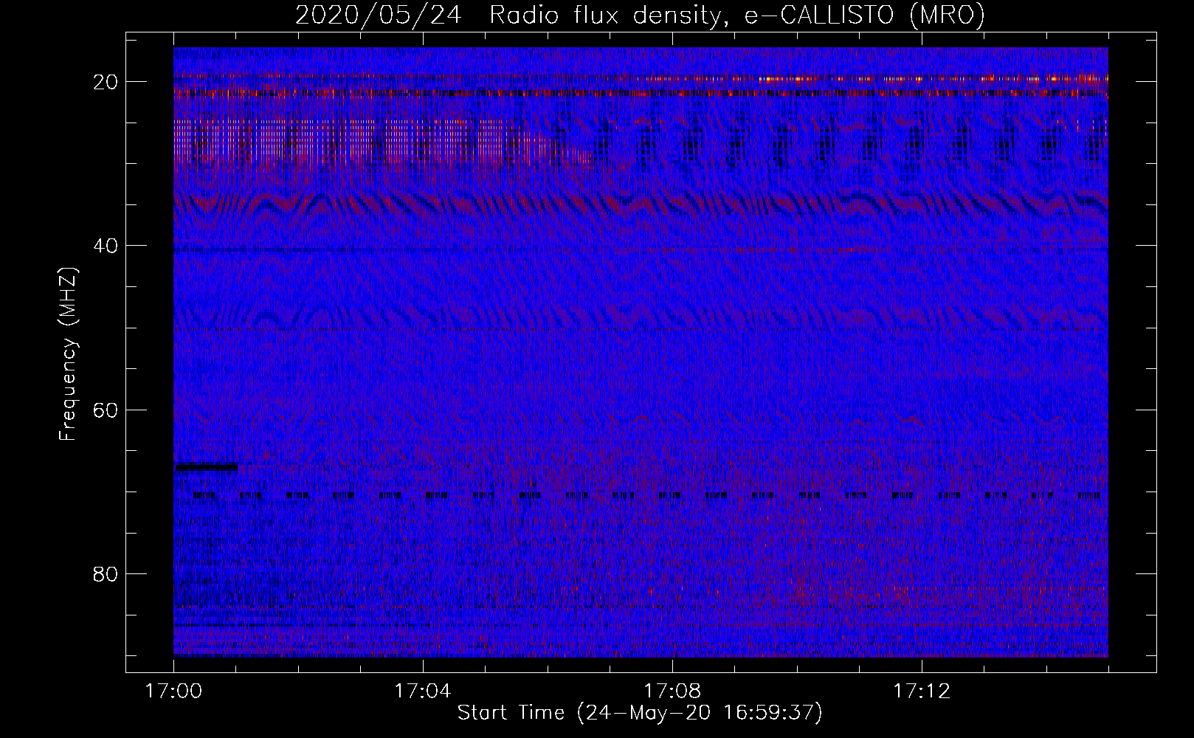The image size is (1194, 738).
Task: Click the 80 MHz frequency tick label
Action: click(106, 574)
